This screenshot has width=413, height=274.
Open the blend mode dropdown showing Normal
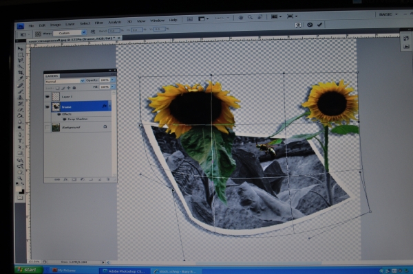65,81
